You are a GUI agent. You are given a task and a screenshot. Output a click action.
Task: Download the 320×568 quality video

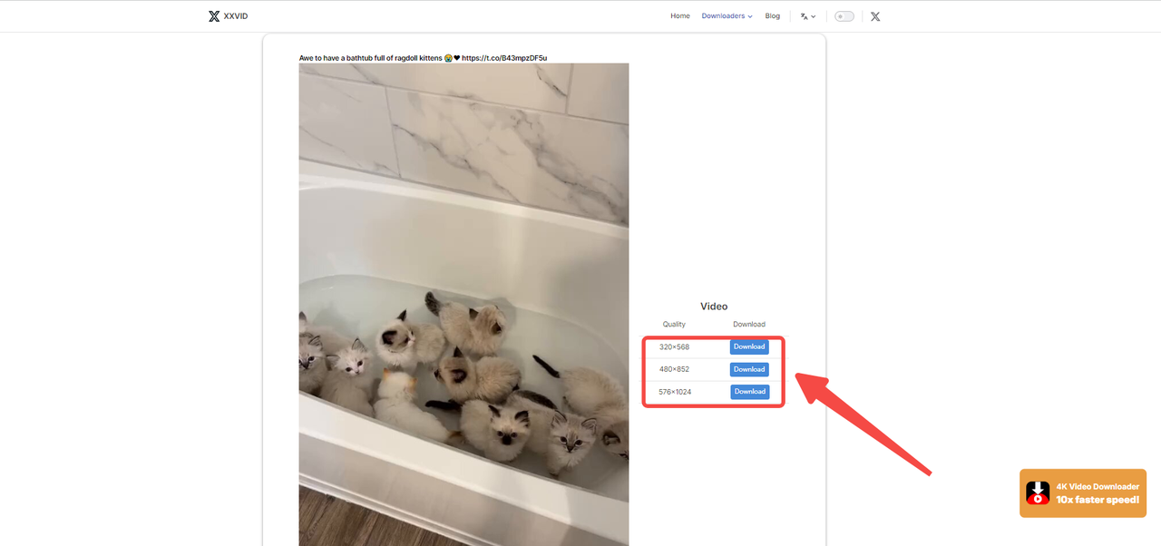[x=749, y=346]
